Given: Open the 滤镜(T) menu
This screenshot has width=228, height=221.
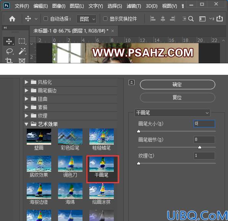Looking at the screenshot, I should pyautogui.click(x=134, y=6).
